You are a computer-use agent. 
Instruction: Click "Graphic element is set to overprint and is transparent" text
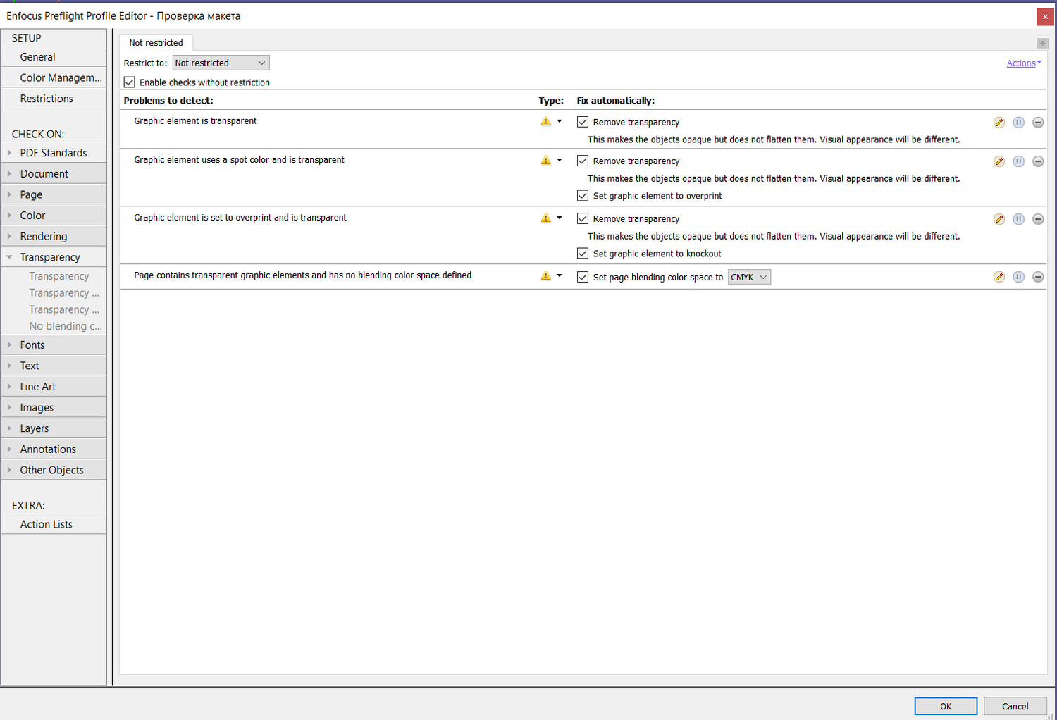point(240,218)
